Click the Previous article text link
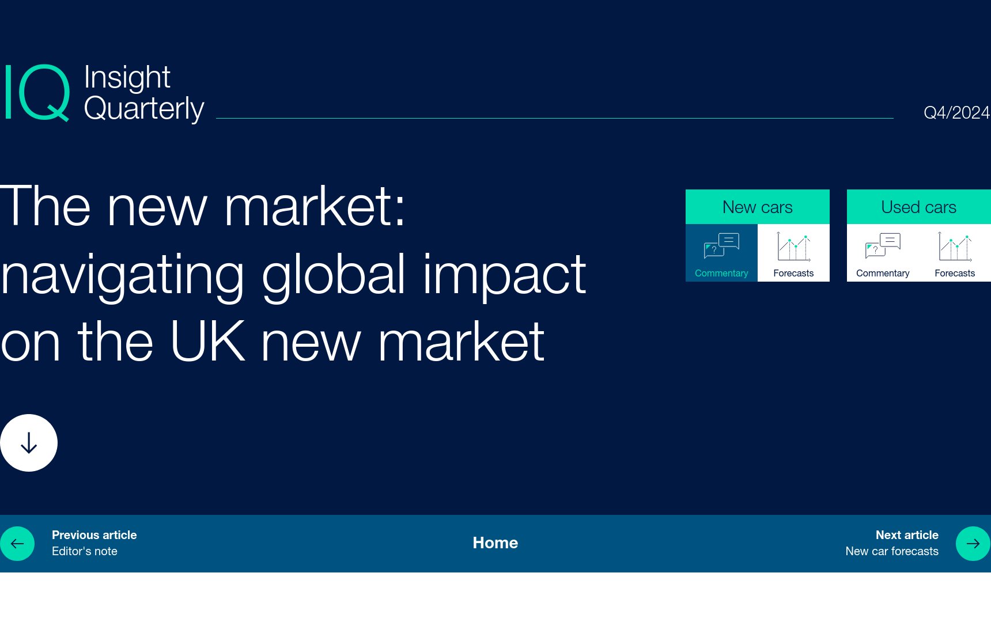Image resolution: width=991 pixels, height=622 pixels. [94, 535]
